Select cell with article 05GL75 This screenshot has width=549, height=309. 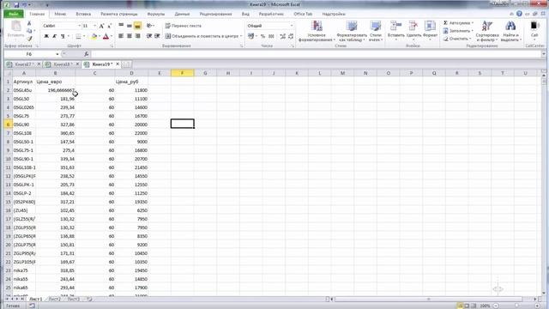coord(24,116)
